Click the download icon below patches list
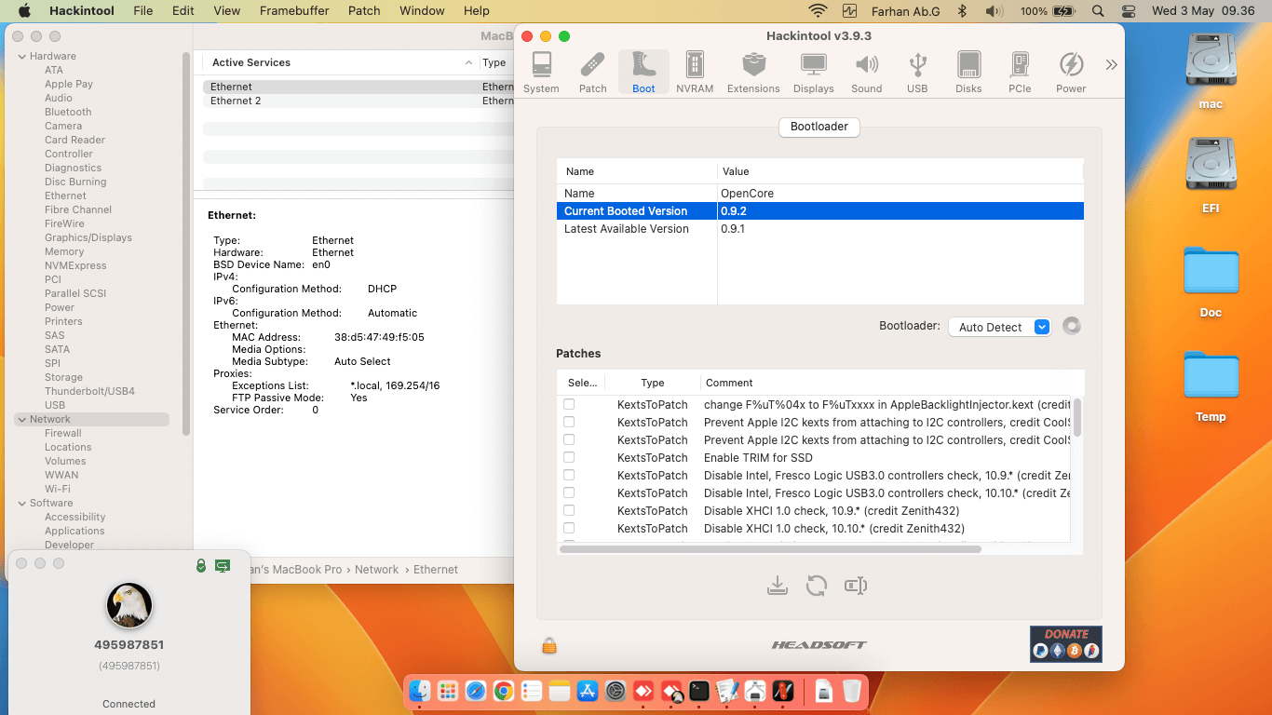 coord(778,586)
